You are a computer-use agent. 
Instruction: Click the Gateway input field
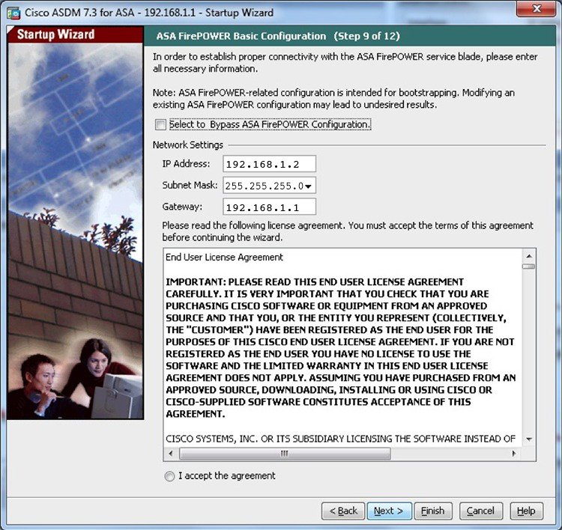point(269,207)
